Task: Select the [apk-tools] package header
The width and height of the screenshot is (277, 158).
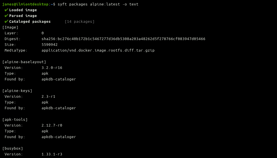Action: [x=15, y=120]
